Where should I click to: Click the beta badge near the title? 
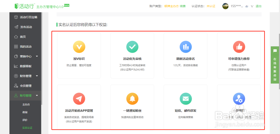[67, 5]
